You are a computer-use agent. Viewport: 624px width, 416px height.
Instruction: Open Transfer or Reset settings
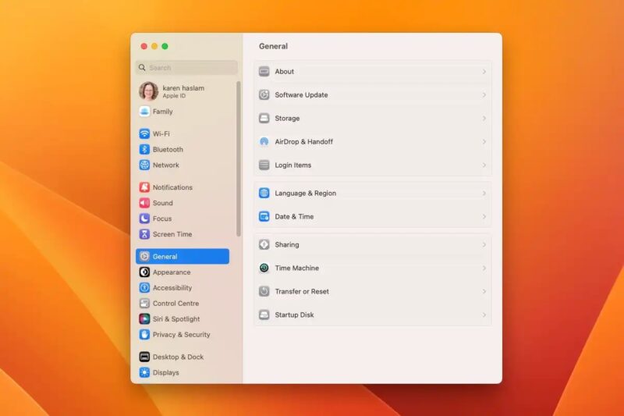301,292
